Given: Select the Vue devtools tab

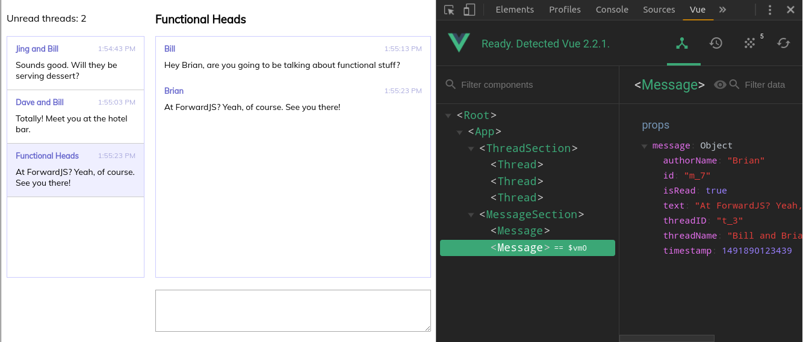Looking at the screenshot, I should 698,10.
